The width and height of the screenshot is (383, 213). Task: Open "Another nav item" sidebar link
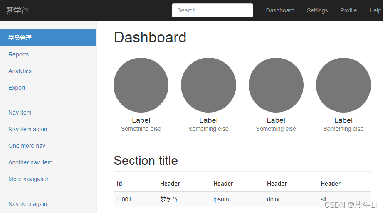[x=30, y=162]
